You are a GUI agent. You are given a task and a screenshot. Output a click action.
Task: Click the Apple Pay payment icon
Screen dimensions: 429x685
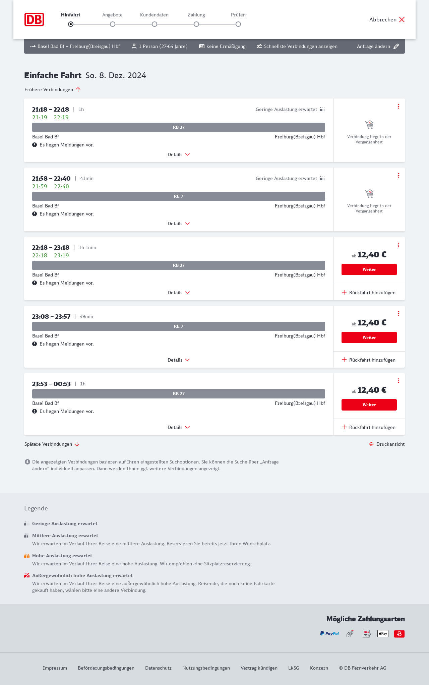pyautogui.click(x=383, y=633)
